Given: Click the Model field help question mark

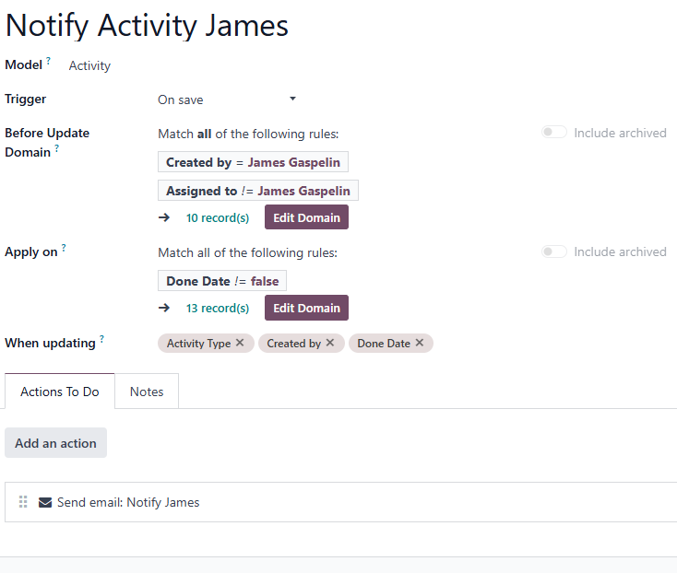Looking at the screenshot, I should (48, 61).
